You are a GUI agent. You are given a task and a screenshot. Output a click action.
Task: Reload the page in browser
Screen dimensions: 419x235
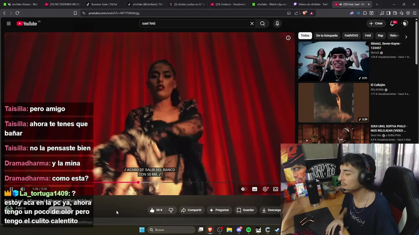click(17, 13)
